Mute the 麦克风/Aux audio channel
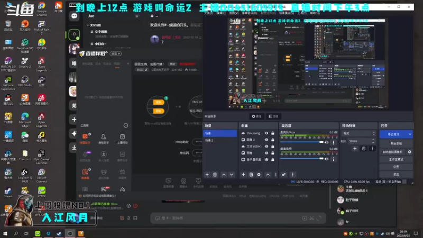The height and width of the screenshot is (238, 423). [x=327, y=142]
